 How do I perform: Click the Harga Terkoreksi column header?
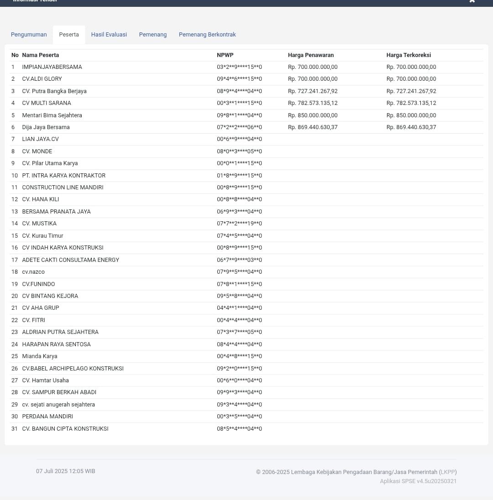(x=409, y=55)
